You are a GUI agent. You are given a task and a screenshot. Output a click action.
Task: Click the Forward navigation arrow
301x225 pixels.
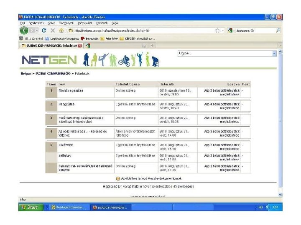tap(32, 30)
